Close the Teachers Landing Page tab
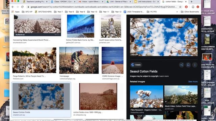216x121 pixels. (47, 2)
